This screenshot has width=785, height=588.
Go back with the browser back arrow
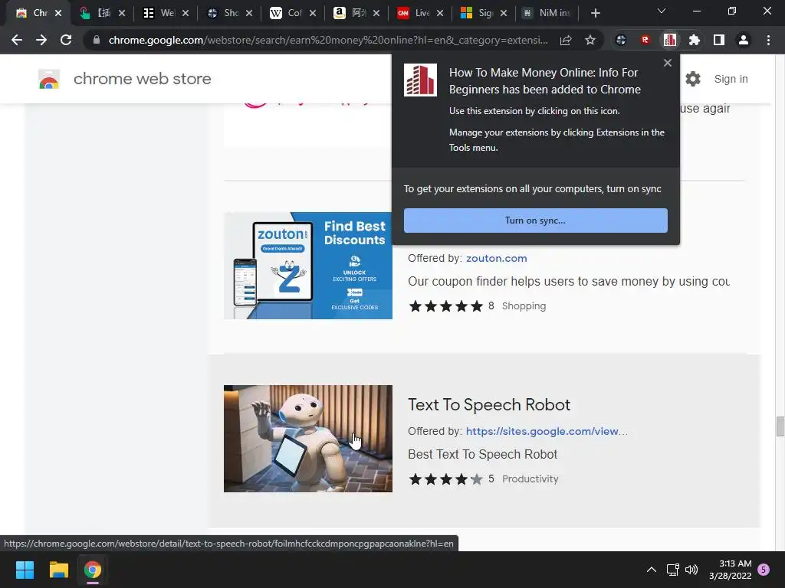pos(17,40)
